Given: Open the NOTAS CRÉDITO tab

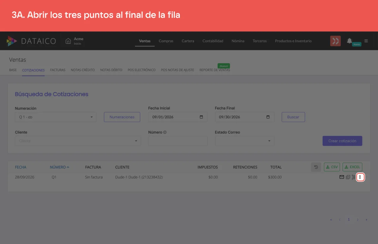Looking at the screenshot, I should [x=83, y=70].
